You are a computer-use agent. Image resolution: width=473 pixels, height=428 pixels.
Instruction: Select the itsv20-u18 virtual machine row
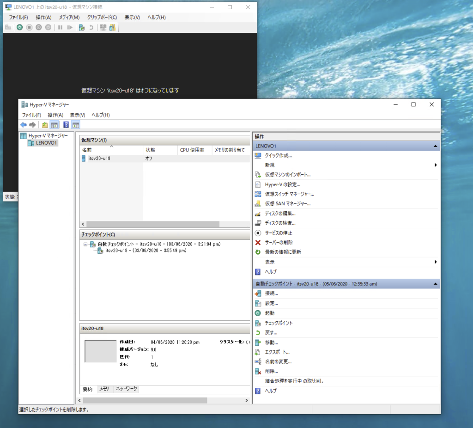click(99, 159)
